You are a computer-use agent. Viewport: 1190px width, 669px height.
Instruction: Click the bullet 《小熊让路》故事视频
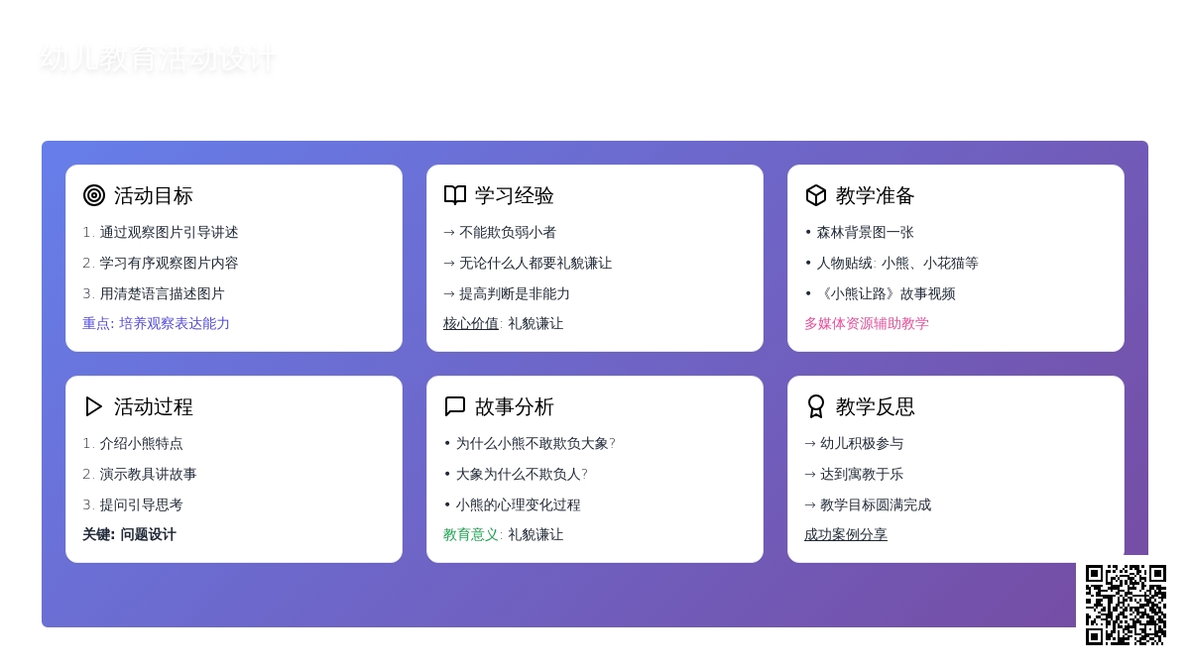click(880, 293)
